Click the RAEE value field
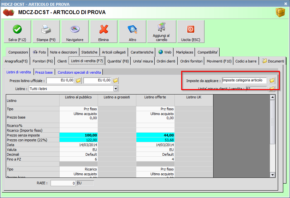 point(63,183)
